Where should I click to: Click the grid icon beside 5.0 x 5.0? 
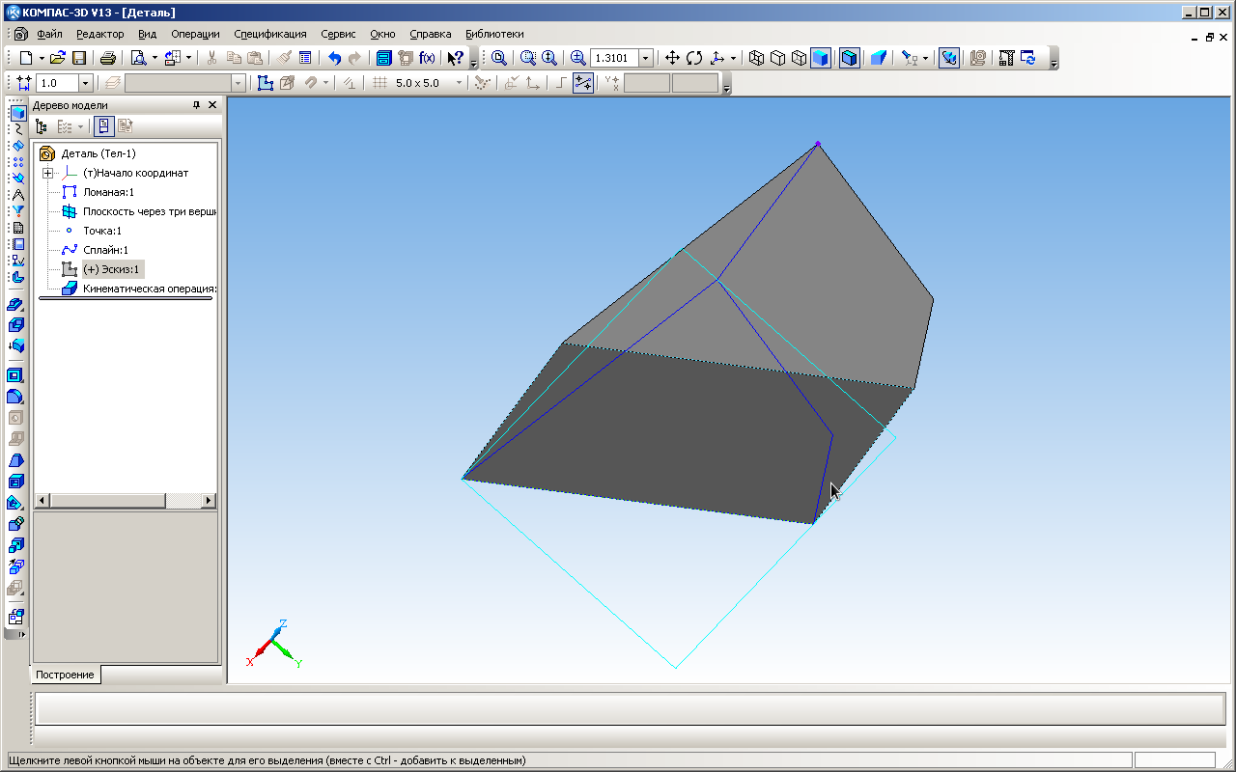click(380, 83)
